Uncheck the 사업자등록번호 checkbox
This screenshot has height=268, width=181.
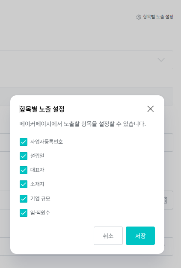click(24, 142)
